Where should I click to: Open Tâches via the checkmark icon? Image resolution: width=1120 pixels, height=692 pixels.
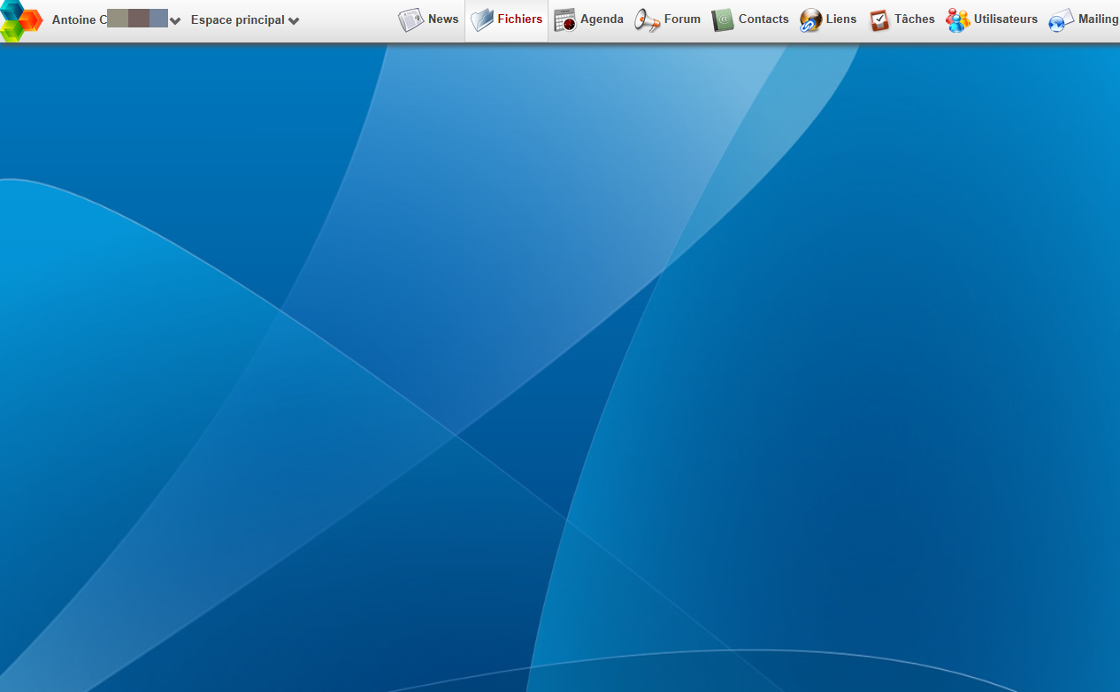pyautogui.click(x=878, y=19)
